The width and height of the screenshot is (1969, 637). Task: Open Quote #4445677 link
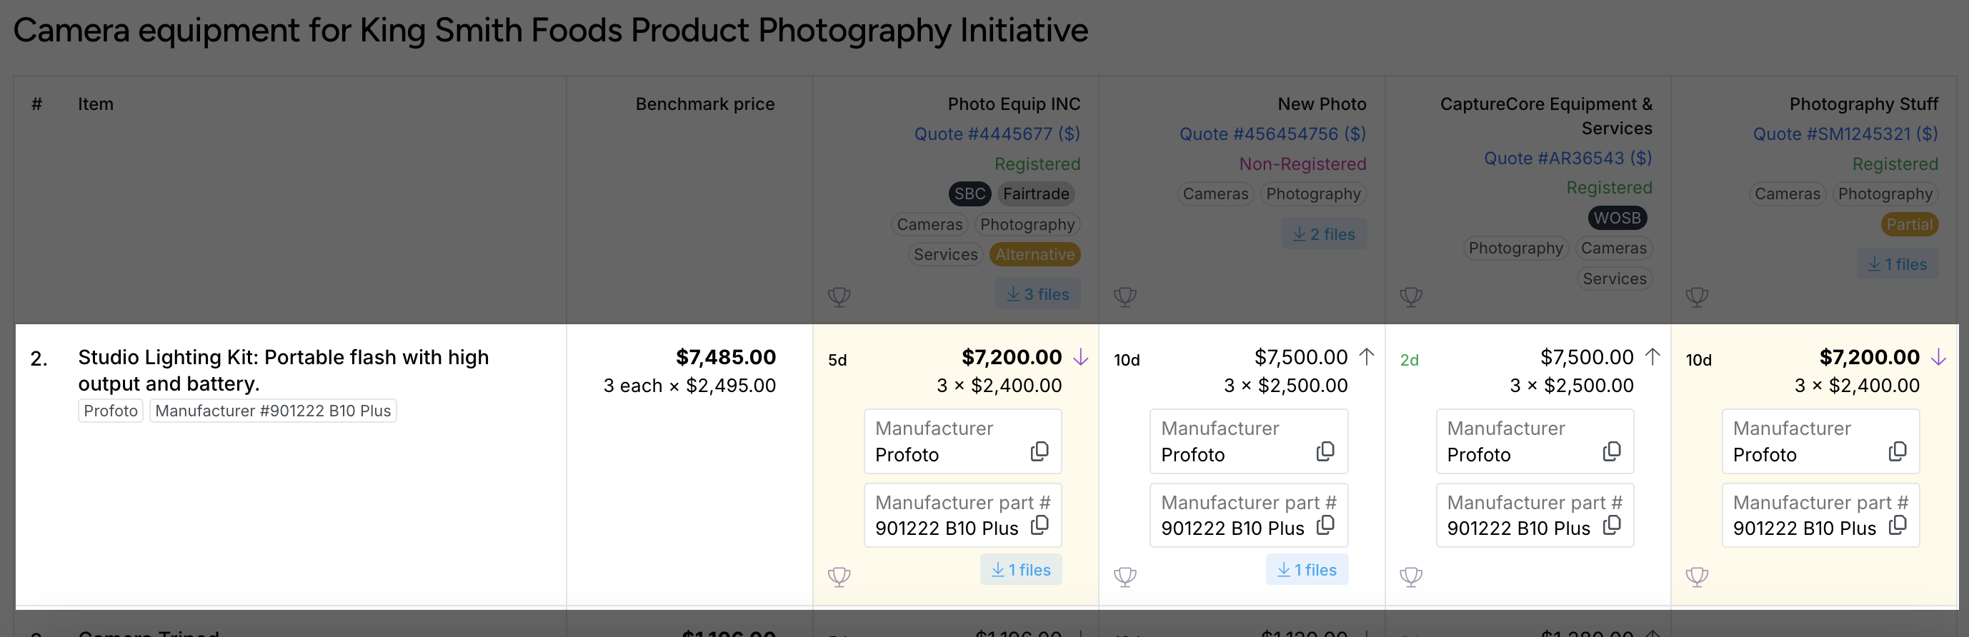(x=997, y=134)
